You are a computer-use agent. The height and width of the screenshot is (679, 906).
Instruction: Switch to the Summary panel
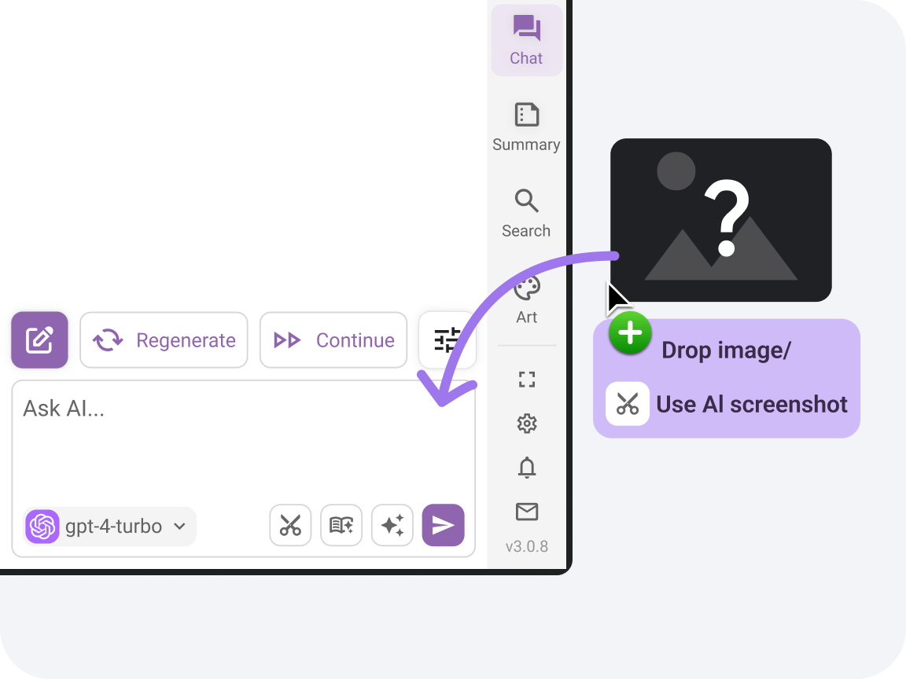tap(526, 127)
